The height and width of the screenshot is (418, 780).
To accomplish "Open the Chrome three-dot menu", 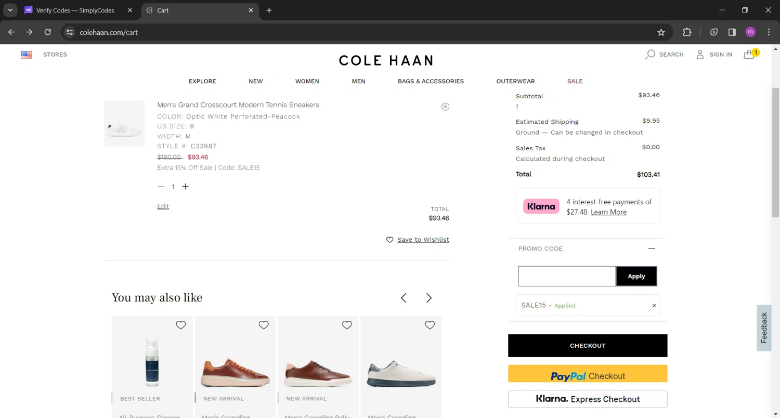I will 769,32.
